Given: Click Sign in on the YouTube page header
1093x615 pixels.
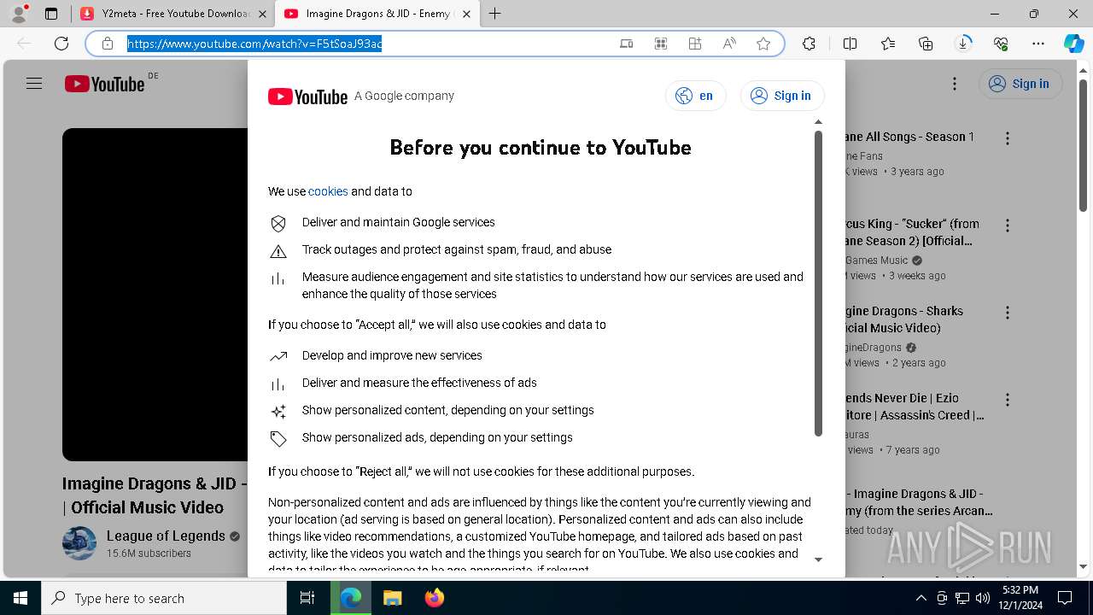Looking at the screenshot, I should point(1020,84).
